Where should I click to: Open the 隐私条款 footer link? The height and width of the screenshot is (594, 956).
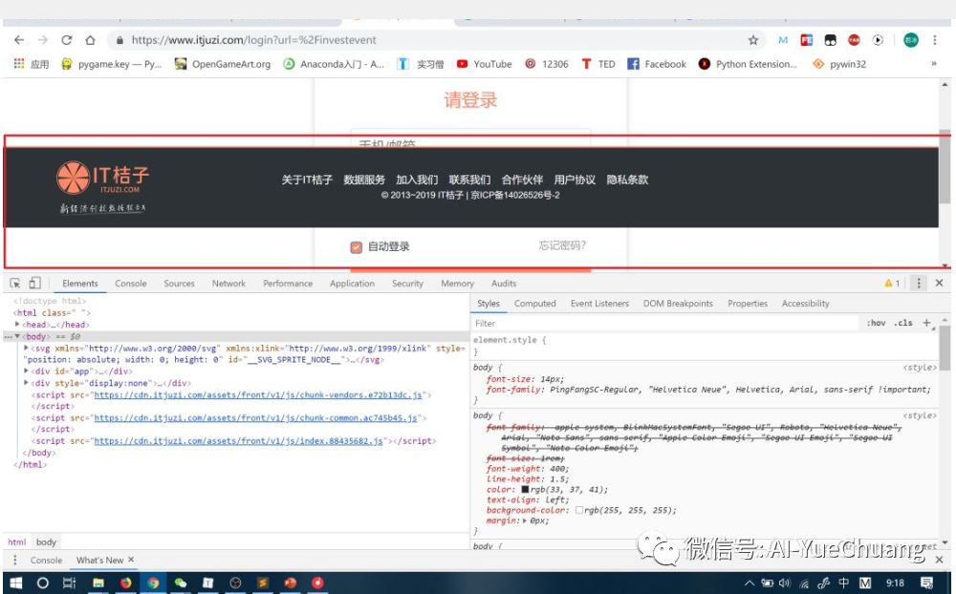627,180
